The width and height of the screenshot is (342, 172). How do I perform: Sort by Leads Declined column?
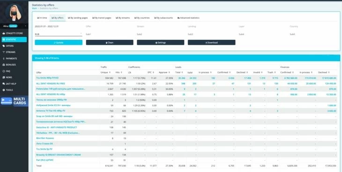pyautogui.click(x=243, y=72)
